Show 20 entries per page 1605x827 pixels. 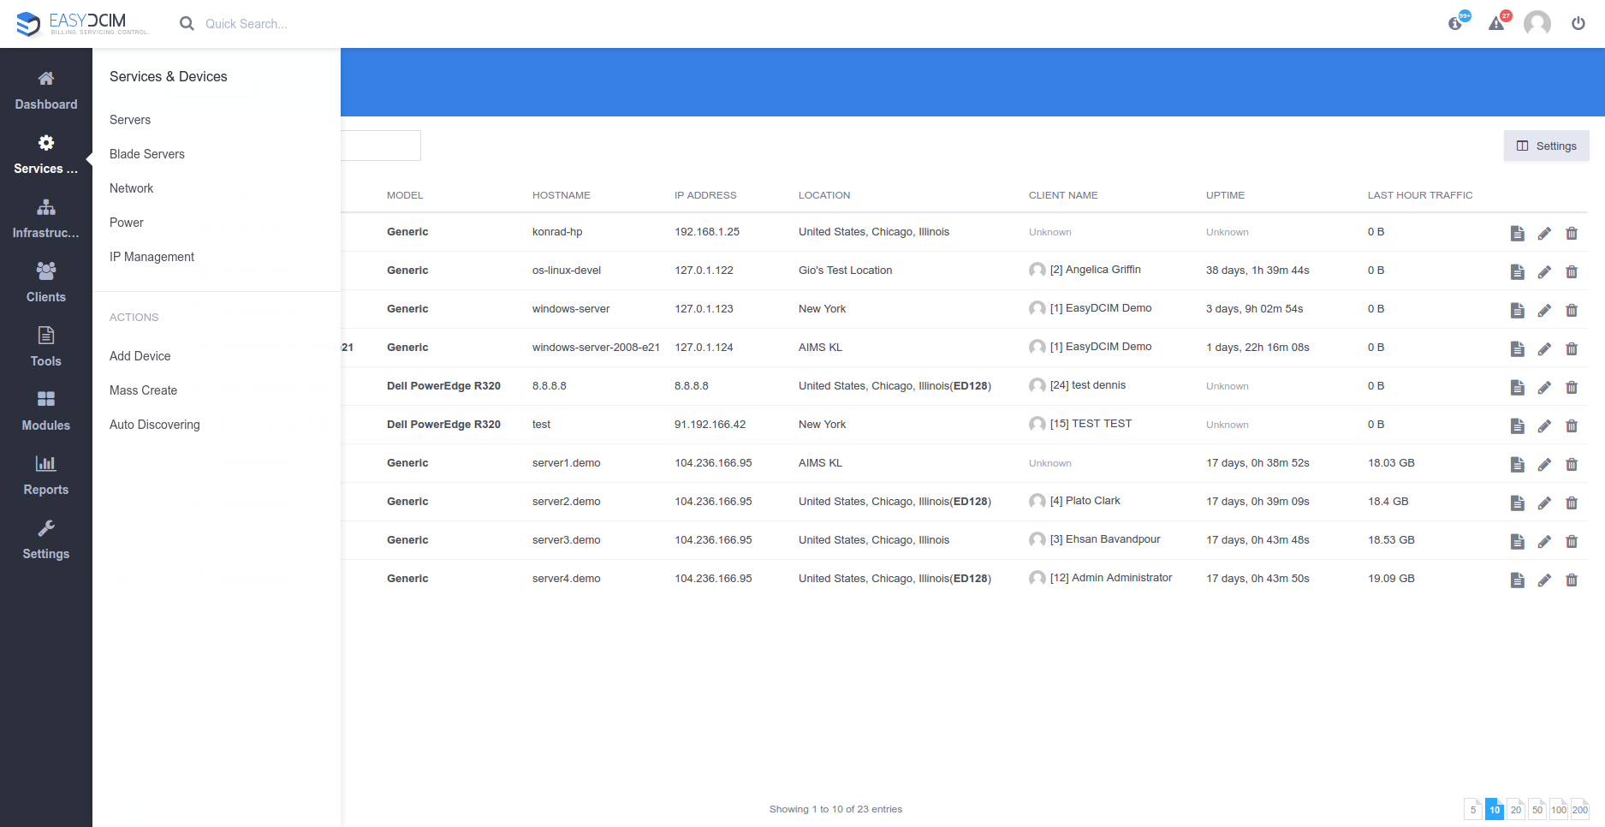1516,809
